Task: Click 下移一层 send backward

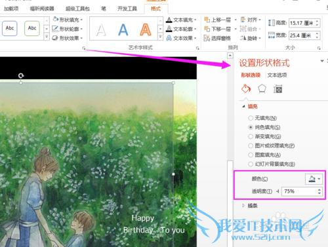Action: click(218, 29)
